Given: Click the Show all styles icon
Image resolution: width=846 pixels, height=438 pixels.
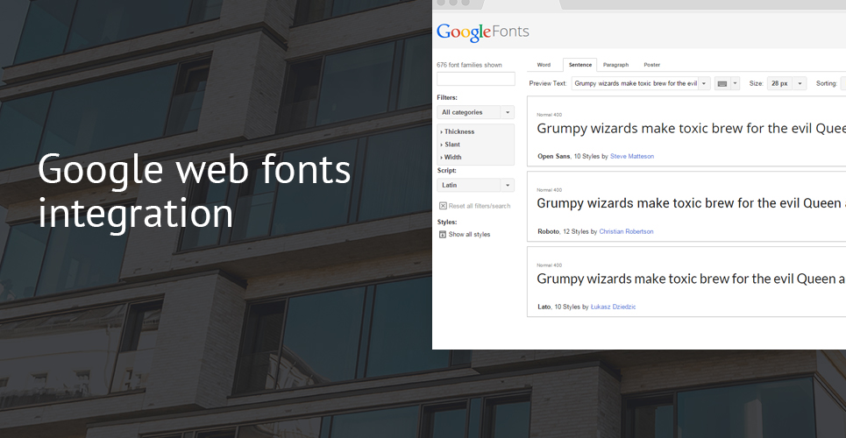Looking at the screenshot, I should tap(443, 235).
